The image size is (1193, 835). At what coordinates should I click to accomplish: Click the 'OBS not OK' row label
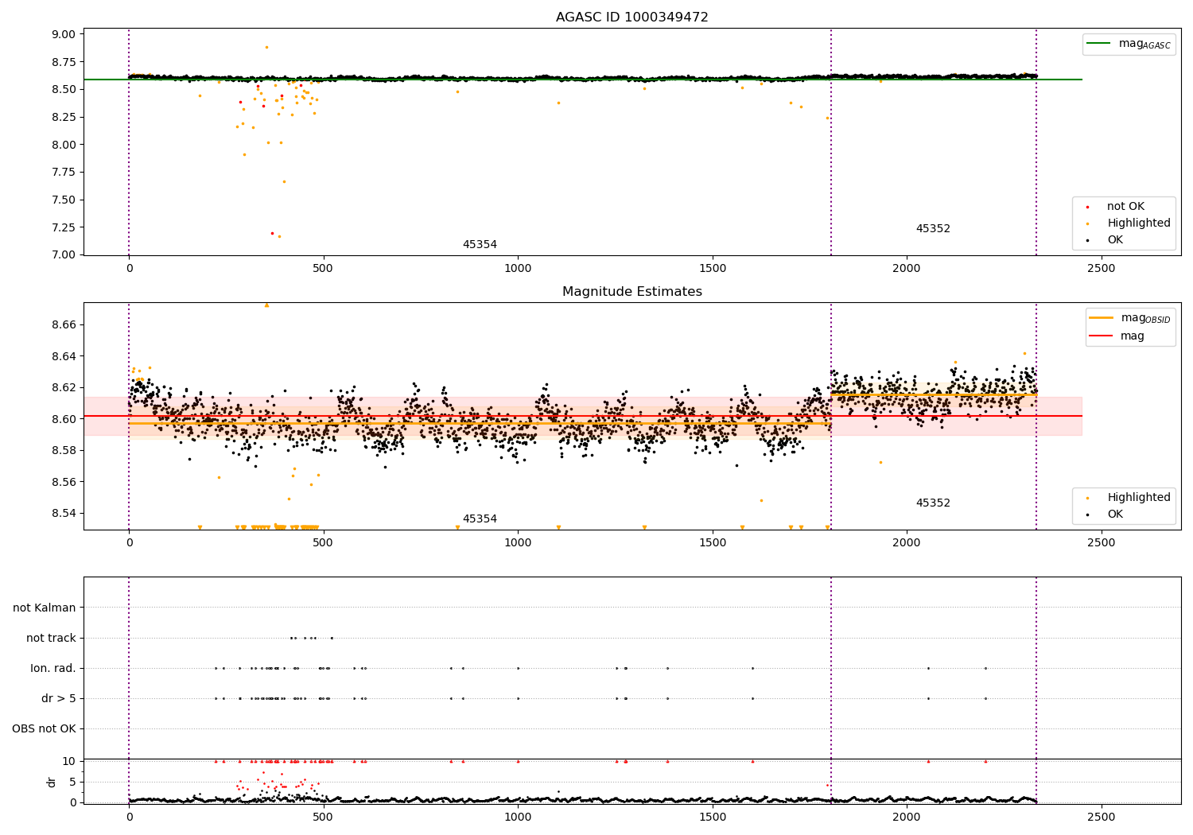tap(45, 729)
